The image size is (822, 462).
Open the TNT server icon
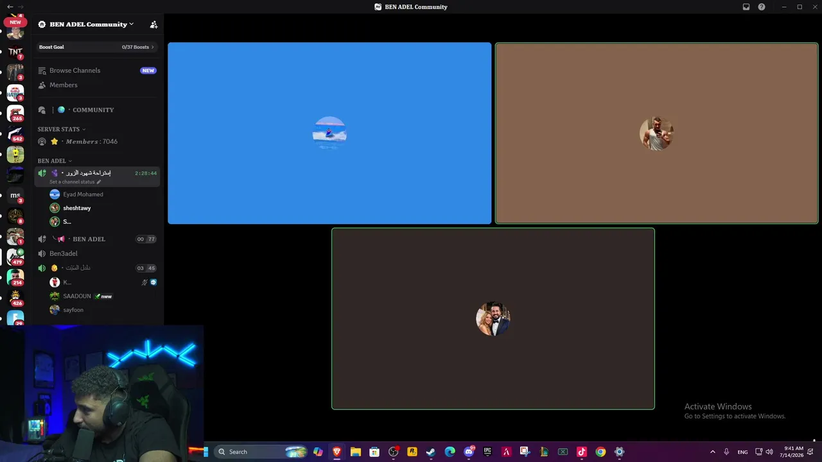point(15,52)
